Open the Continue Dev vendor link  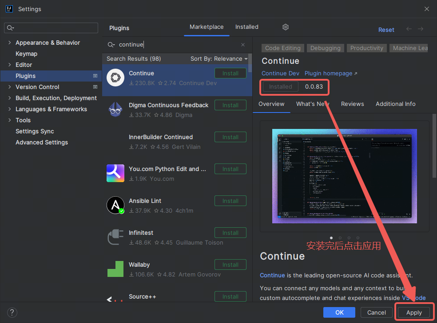[280, 74]
